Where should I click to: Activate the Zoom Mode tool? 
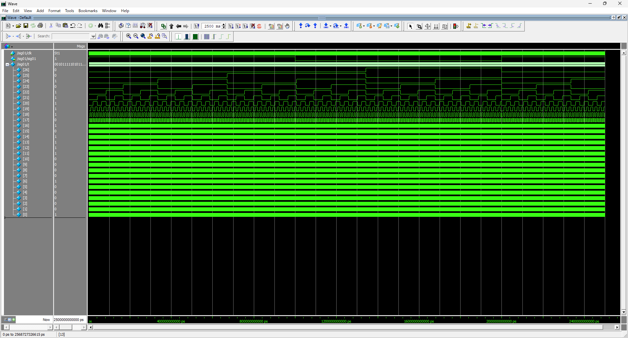419,26
